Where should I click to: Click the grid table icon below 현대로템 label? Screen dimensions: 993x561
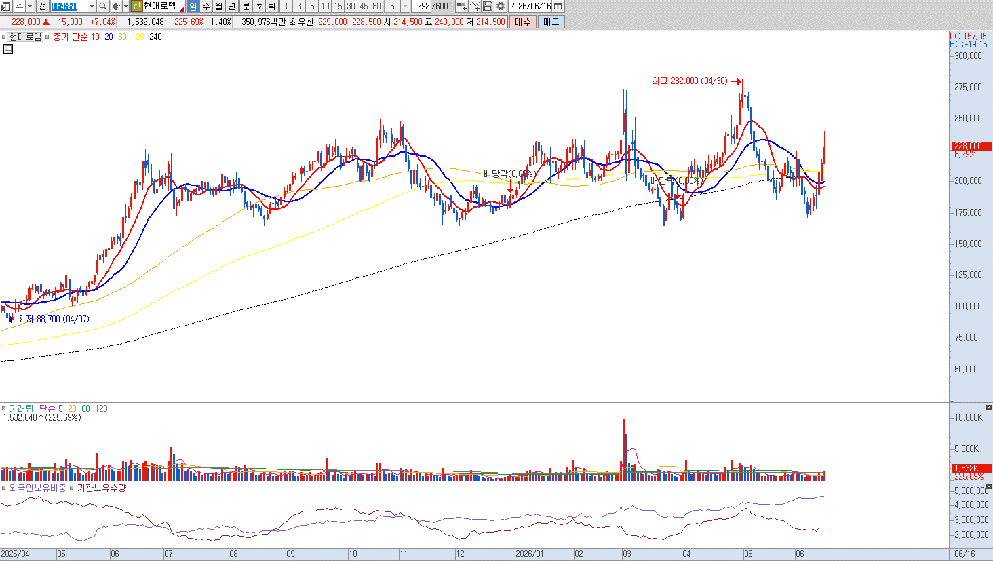pos(8,49)
